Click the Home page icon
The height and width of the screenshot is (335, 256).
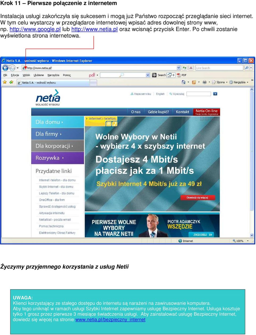183,82
